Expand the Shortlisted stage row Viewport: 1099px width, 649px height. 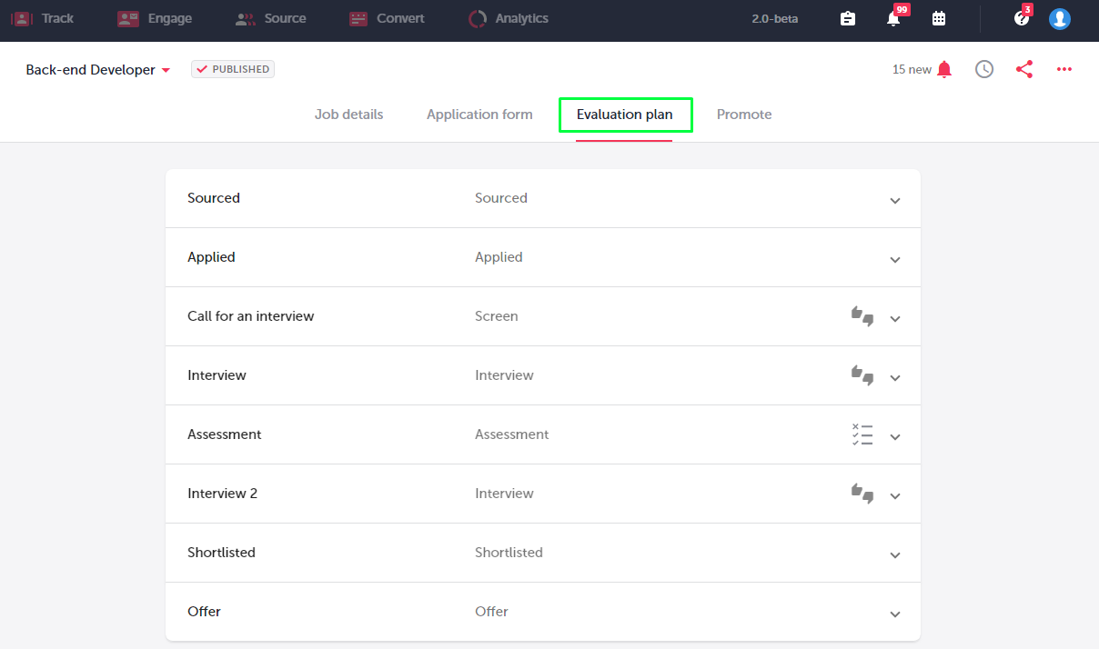[x=894, y=554]
